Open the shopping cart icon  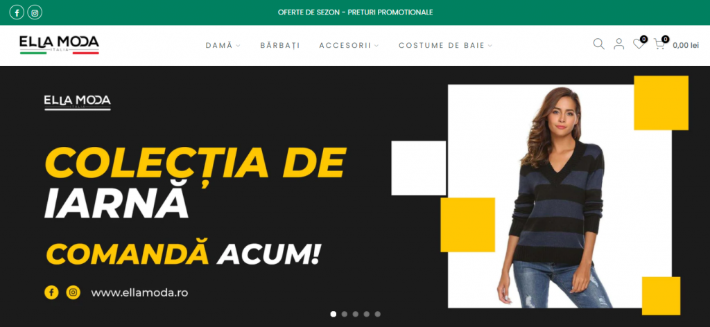click(x=659, y=44)
